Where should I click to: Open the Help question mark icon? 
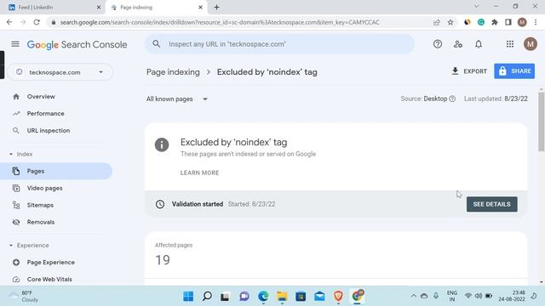438,44
